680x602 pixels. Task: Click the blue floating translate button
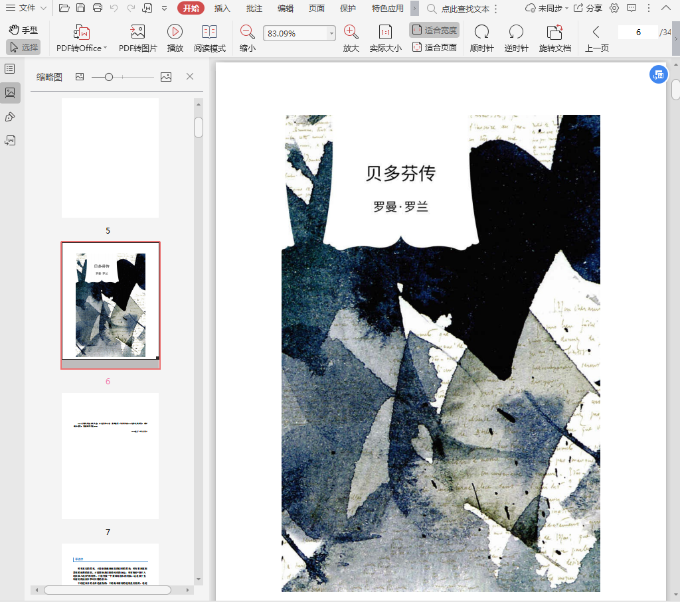[x=658, y=74]
